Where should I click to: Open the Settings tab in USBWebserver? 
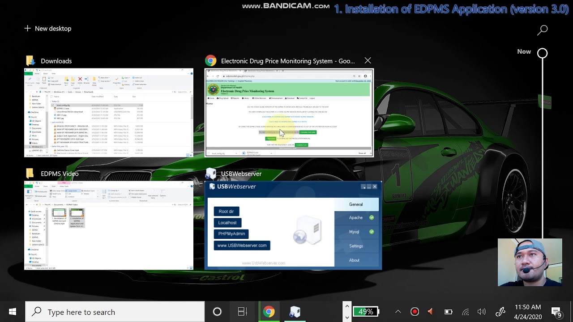356,246
